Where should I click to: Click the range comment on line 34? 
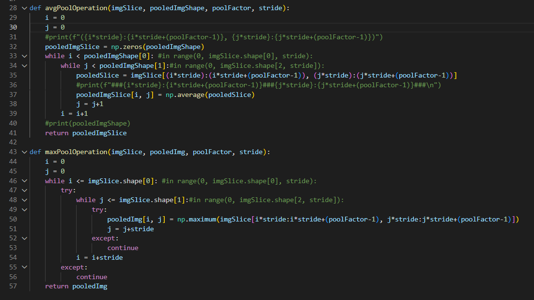[247, 65]
